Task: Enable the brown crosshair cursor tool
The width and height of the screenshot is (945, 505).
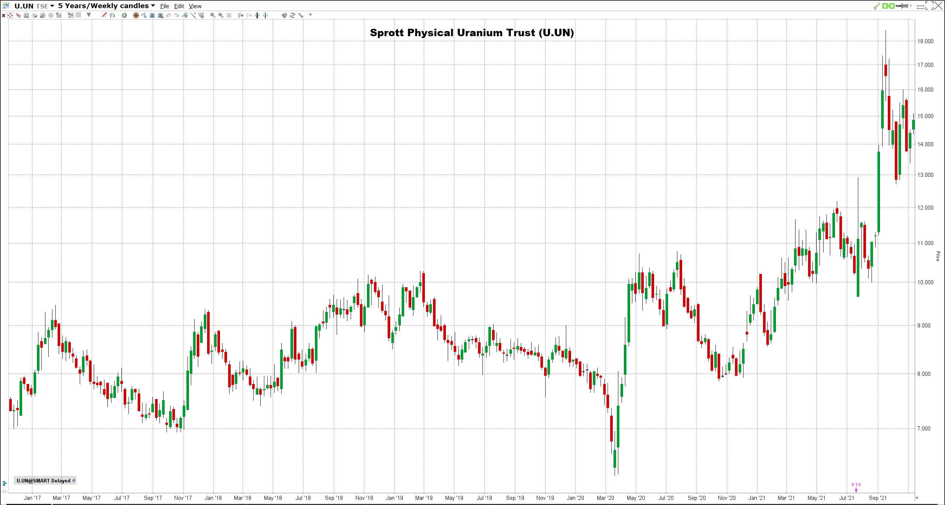Action: tap(136, 16)
